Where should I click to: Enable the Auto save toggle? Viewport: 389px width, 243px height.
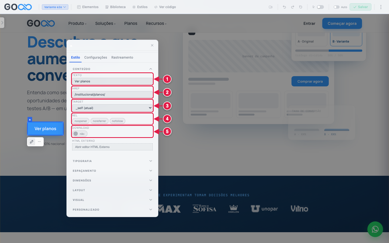(337, 7)
